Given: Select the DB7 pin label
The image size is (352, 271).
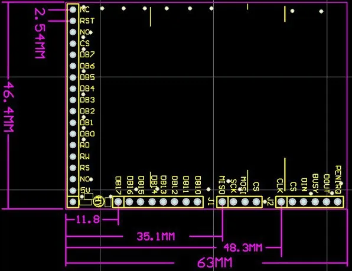Looking at the screenshot, I should (87, 54).
